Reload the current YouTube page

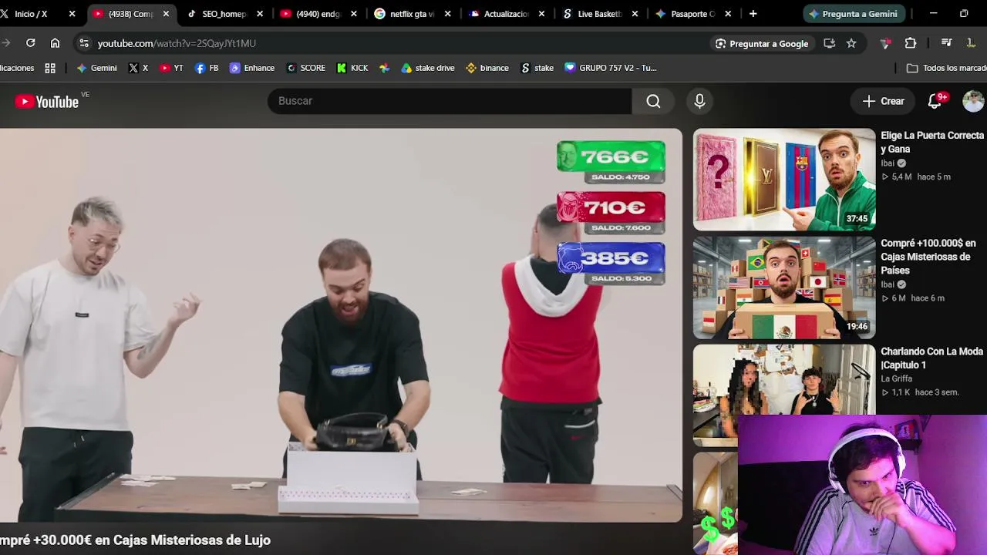(30, 43)
